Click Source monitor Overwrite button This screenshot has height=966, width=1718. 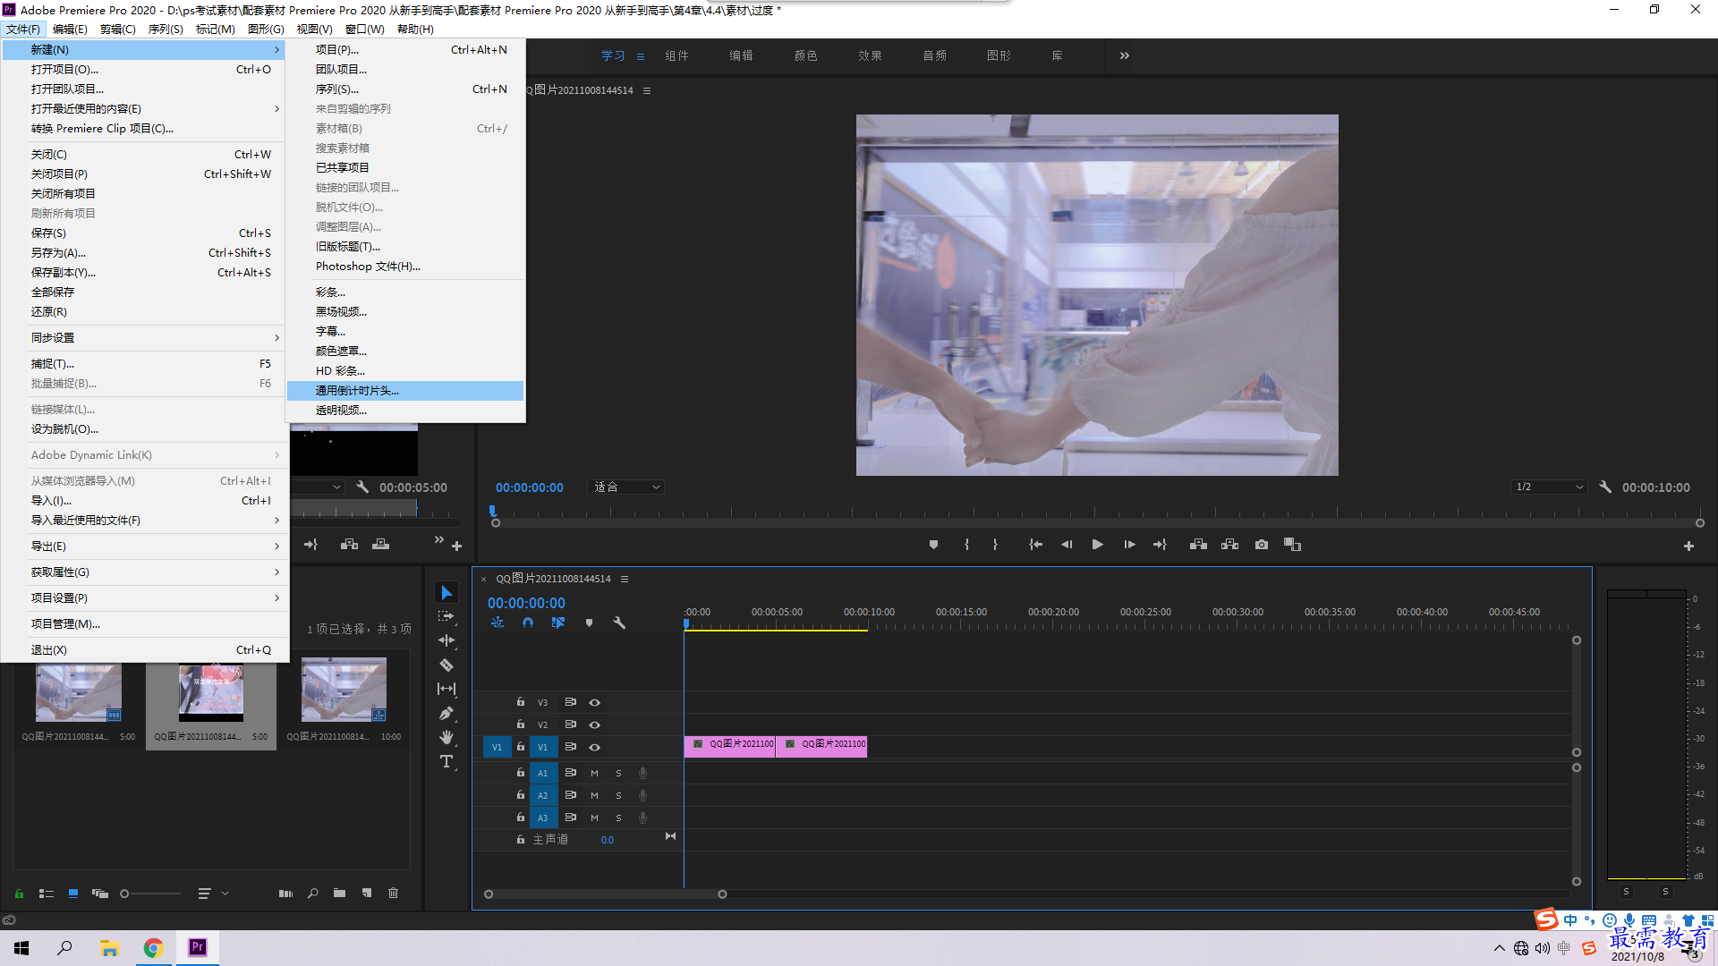[380, 545]
